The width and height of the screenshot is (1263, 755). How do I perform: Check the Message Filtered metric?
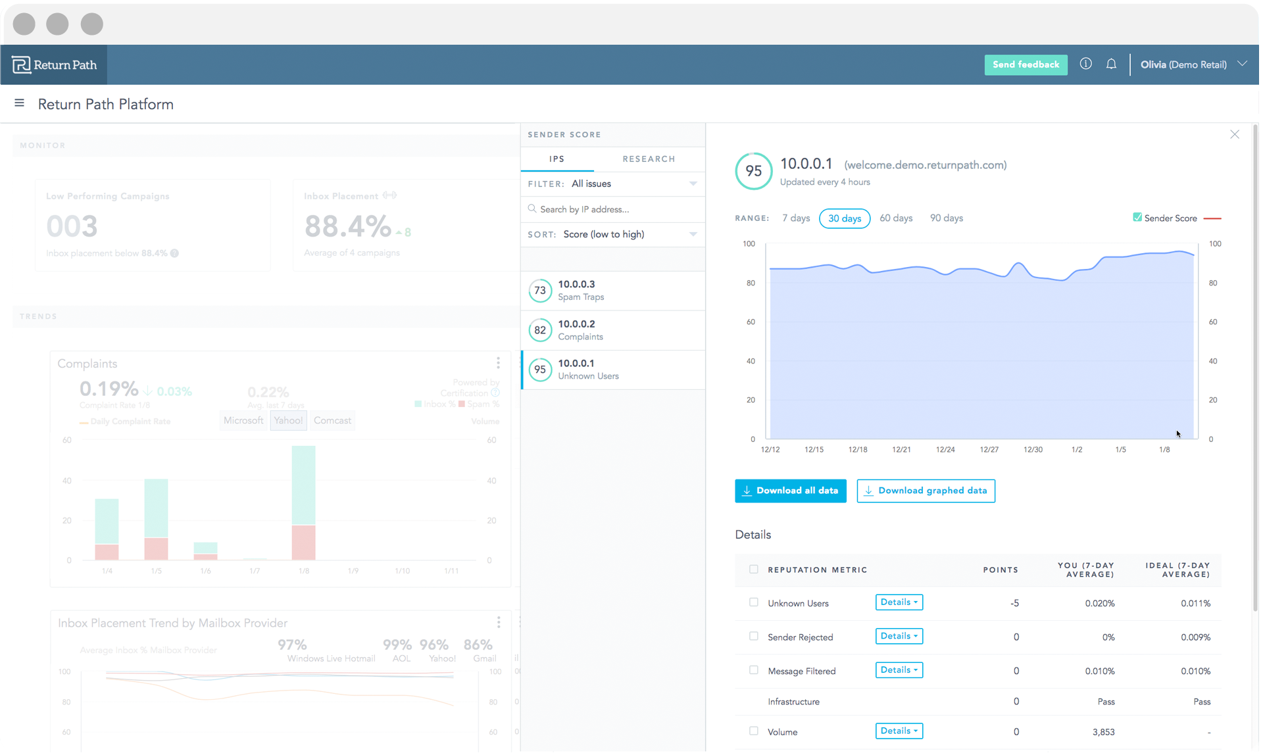[754, 670]
